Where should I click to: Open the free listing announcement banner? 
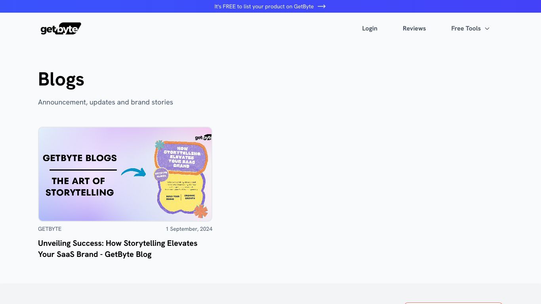(270, 6)
